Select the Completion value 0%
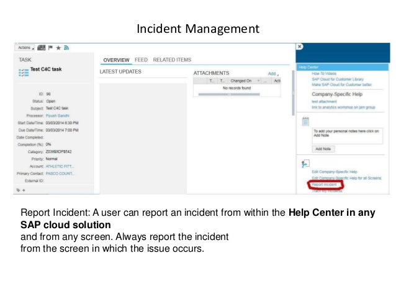This screenshot has width=396, height=297. click(x=48, y=144)
